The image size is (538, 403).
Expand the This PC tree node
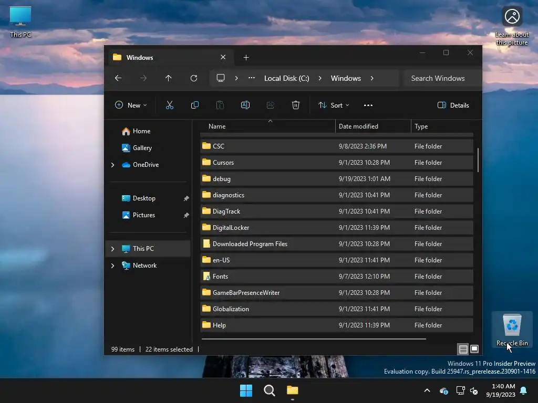(x=112, y=249)
